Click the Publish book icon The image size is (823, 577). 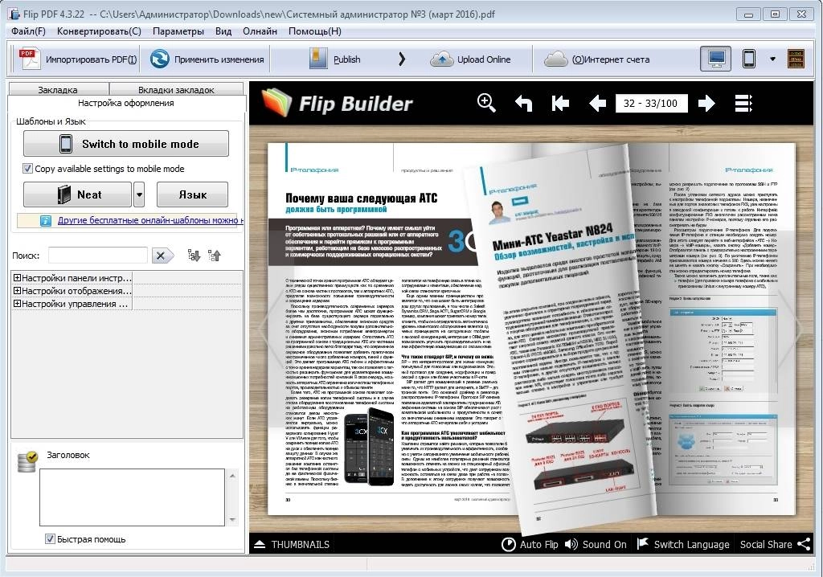pos(318,59)
